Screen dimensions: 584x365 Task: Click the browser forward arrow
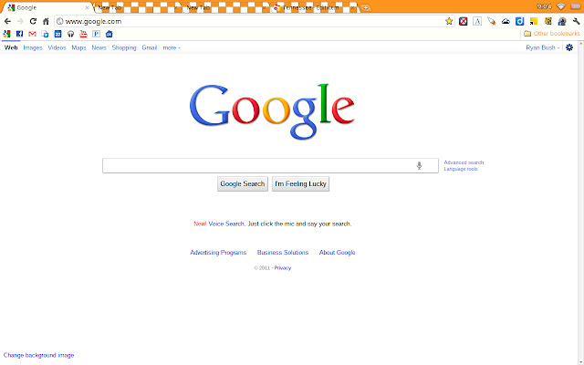point(20,21)
